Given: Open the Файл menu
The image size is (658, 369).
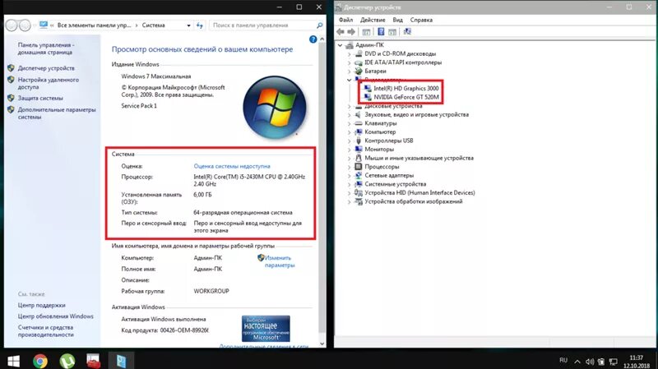Looking at the screenshot, I should tap(345, 20).
